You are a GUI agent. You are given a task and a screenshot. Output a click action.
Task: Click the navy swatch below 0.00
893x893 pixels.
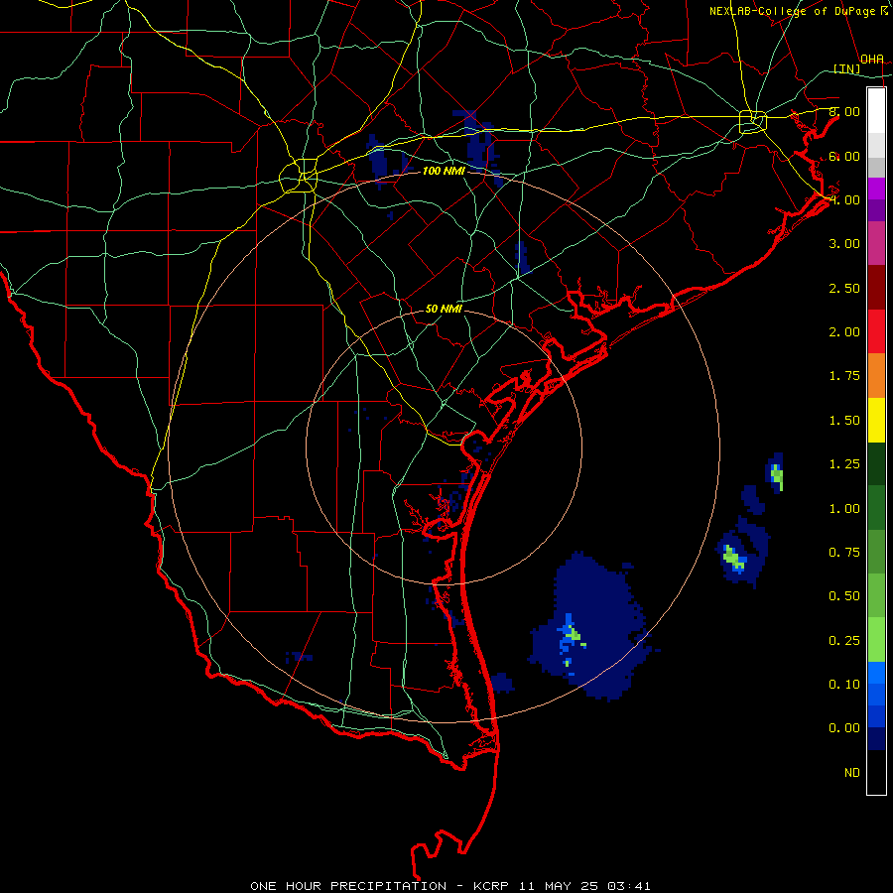point(876,739)
